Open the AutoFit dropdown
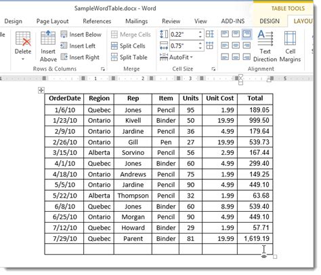Screen dimensions: 321x275 click(x=176, y=57)
